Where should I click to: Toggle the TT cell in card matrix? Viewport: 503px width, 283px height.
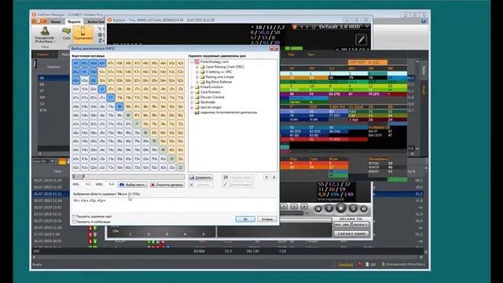(111, 97)
